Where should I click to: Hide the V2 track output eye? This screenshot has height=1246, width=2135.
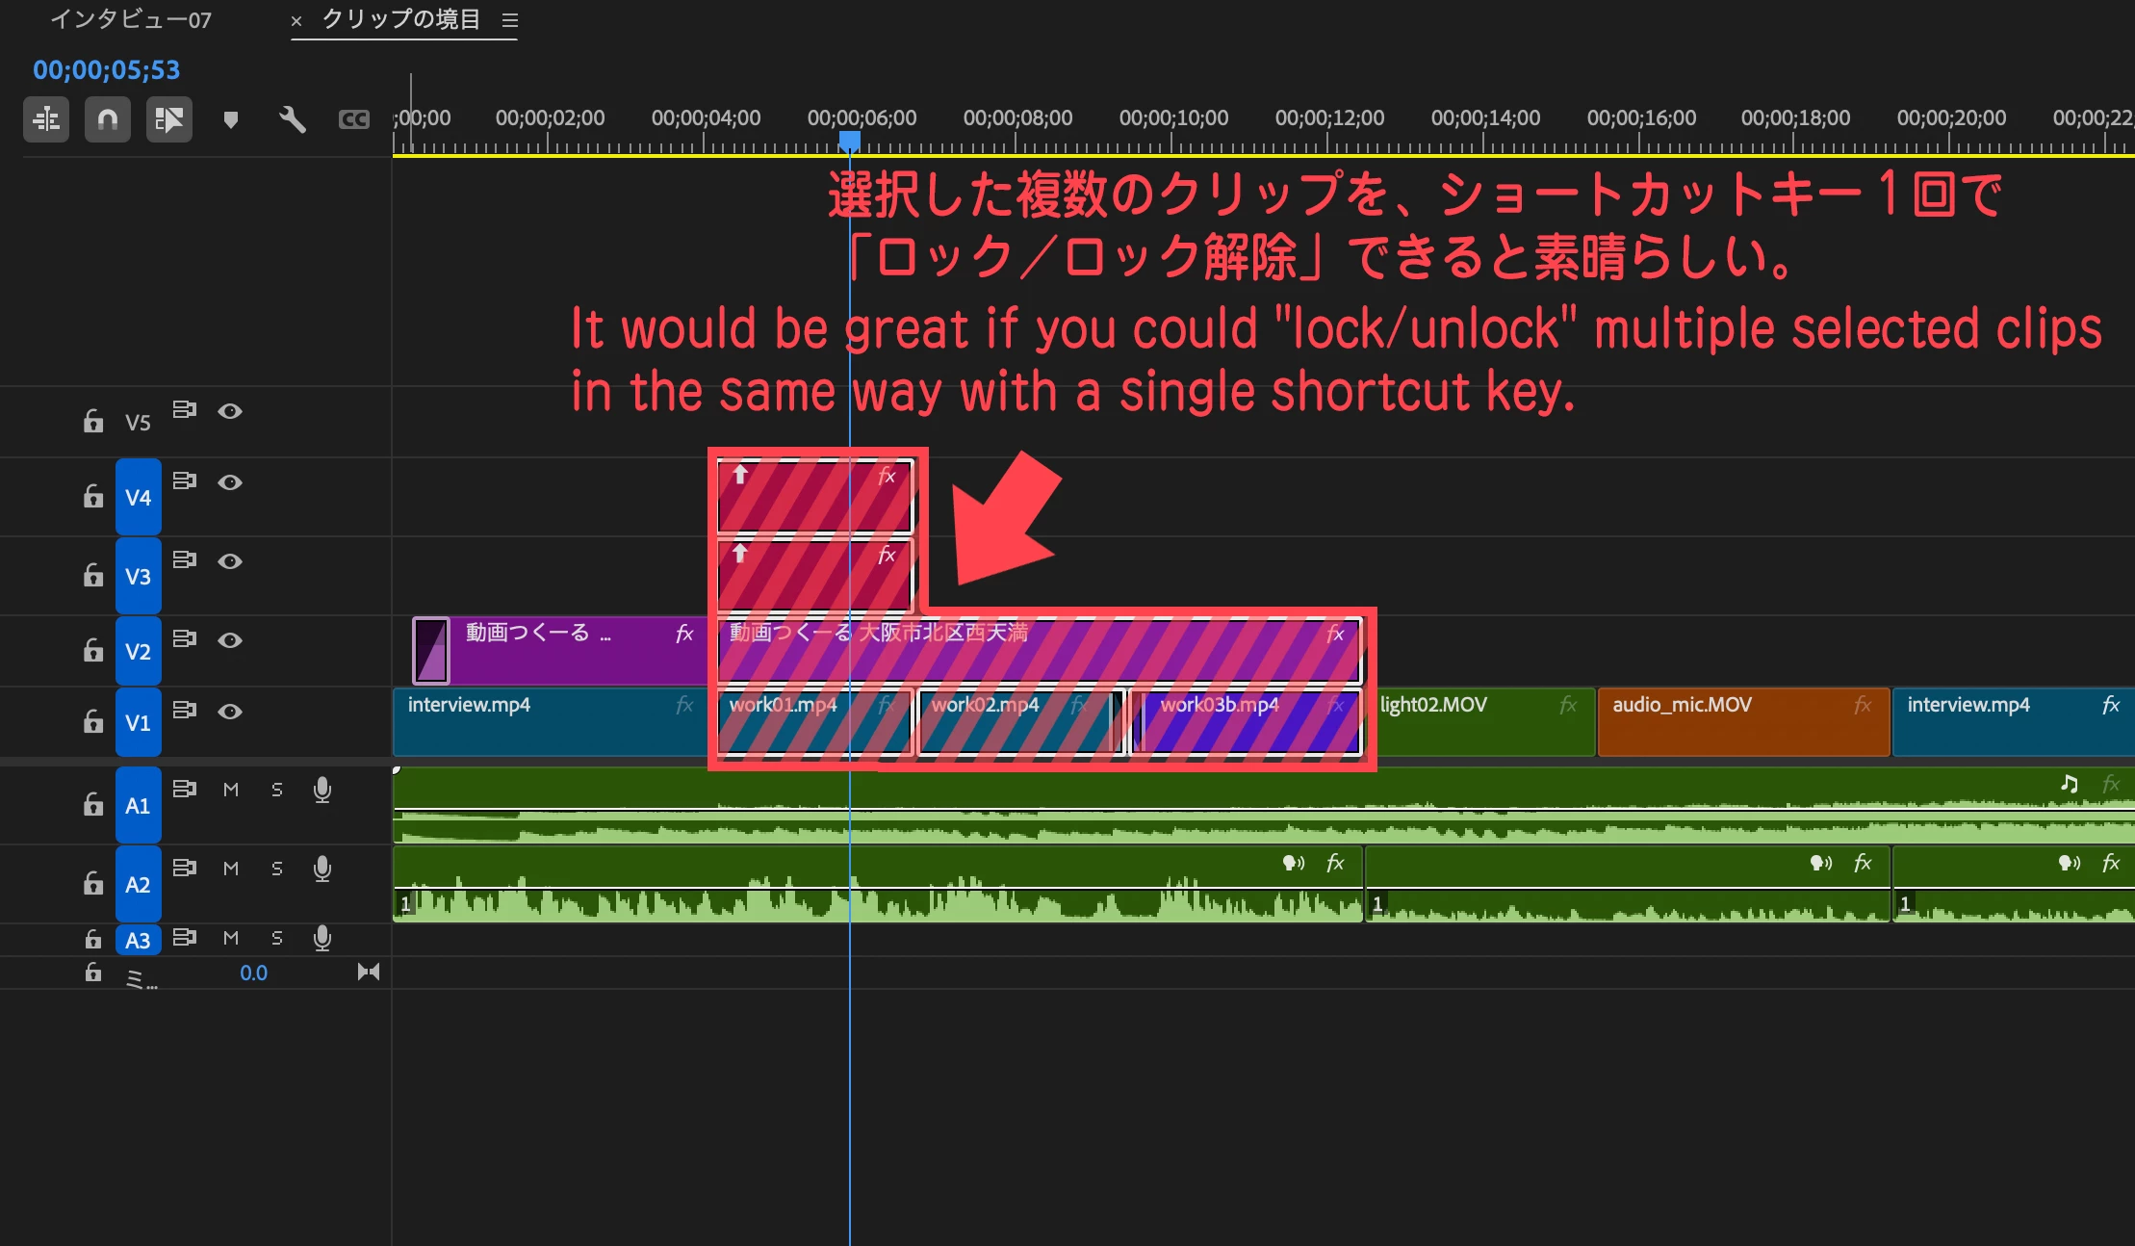pos(229,640)
